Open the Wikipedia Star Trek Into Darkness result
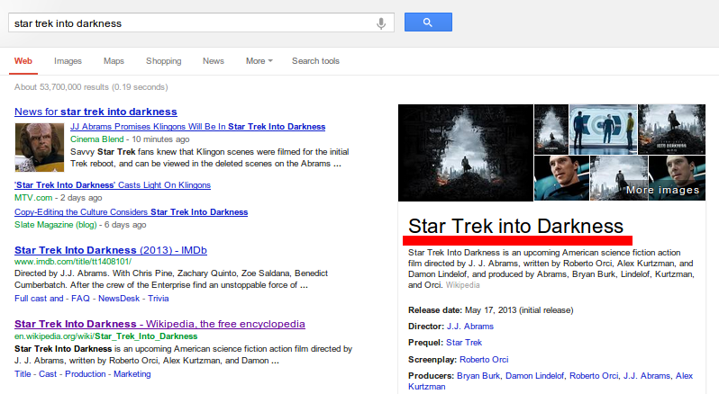The height and width of the screenshot is (394, 719). coord(159,324)
